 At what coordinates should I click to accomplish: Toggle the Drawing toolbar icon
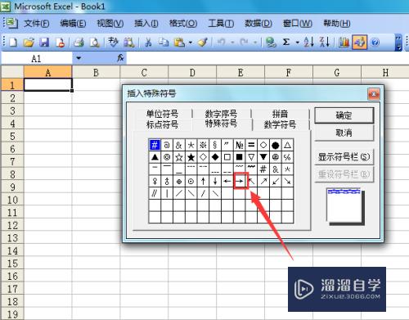359,43
